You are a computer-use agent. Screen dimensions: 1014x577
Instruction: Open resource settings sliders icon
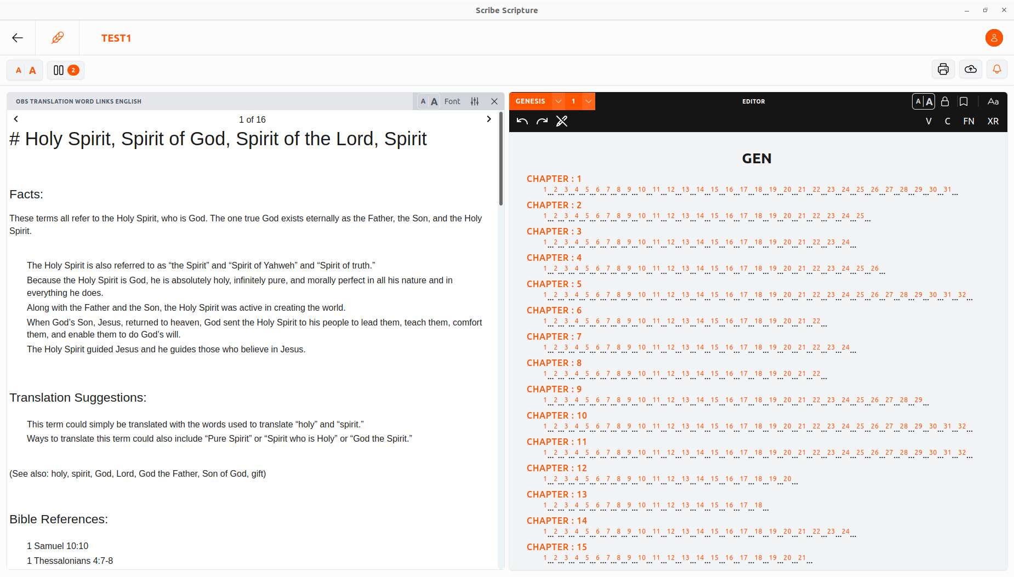coord(475,101)
